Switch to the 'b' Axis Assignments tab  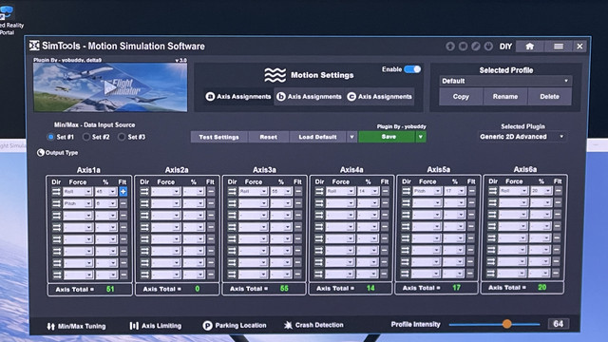click(x=309, y=97)
